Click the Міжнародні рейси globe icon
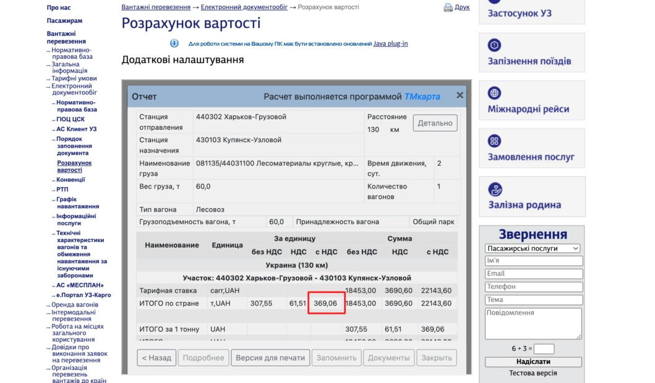Screen dimensions: 655x383 tap(494, 93)
